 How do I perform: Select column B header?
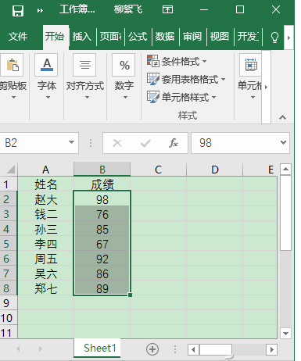(102, 170)
